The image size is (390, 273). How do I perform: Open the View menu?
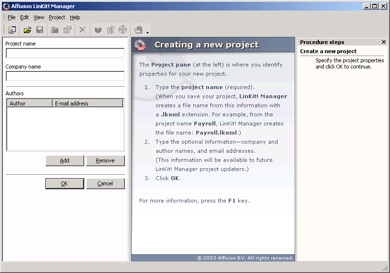click(39, 17)
